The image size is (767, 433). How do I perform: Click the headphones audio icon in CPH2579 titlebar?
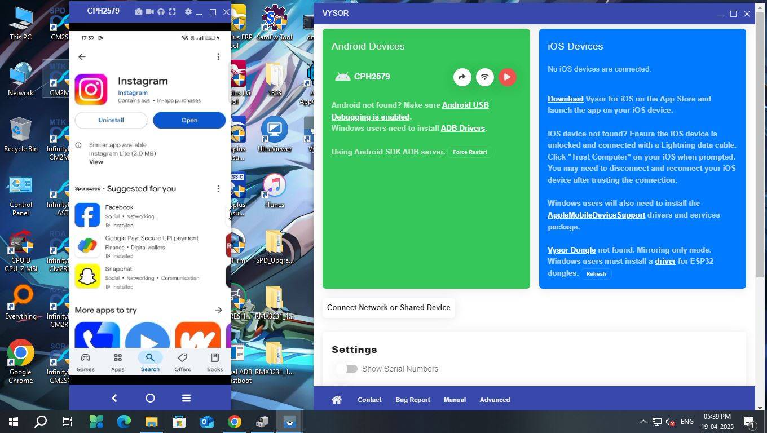point(161,12)
